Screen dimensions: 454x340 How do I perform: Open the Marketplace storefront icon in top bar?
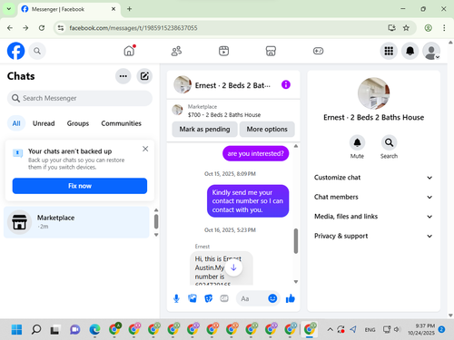(x=271, y=51)
